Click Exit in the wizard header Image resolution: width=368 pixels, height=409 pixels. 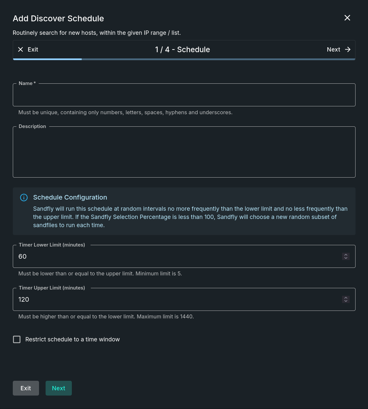click(x=32, y=49)
